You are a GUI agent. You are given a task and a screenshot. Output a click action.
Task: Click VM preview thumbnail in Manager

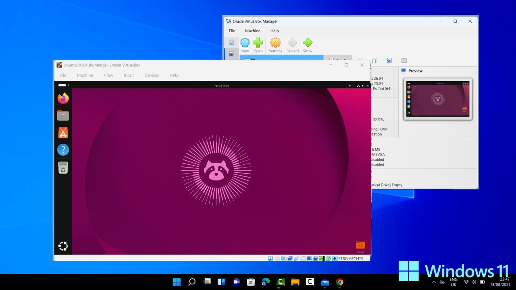click(x=438, y=99)
